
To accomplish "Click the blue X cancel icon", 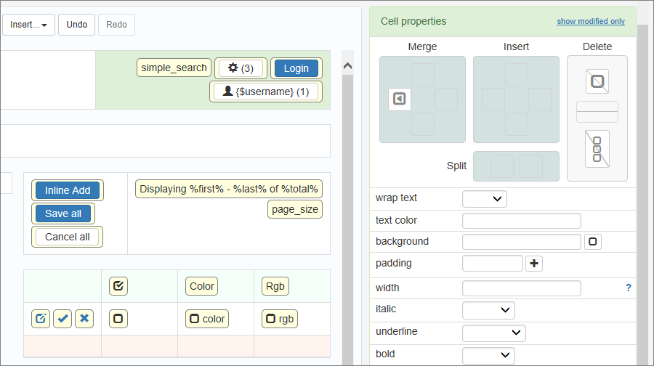I will pos(84,319).
